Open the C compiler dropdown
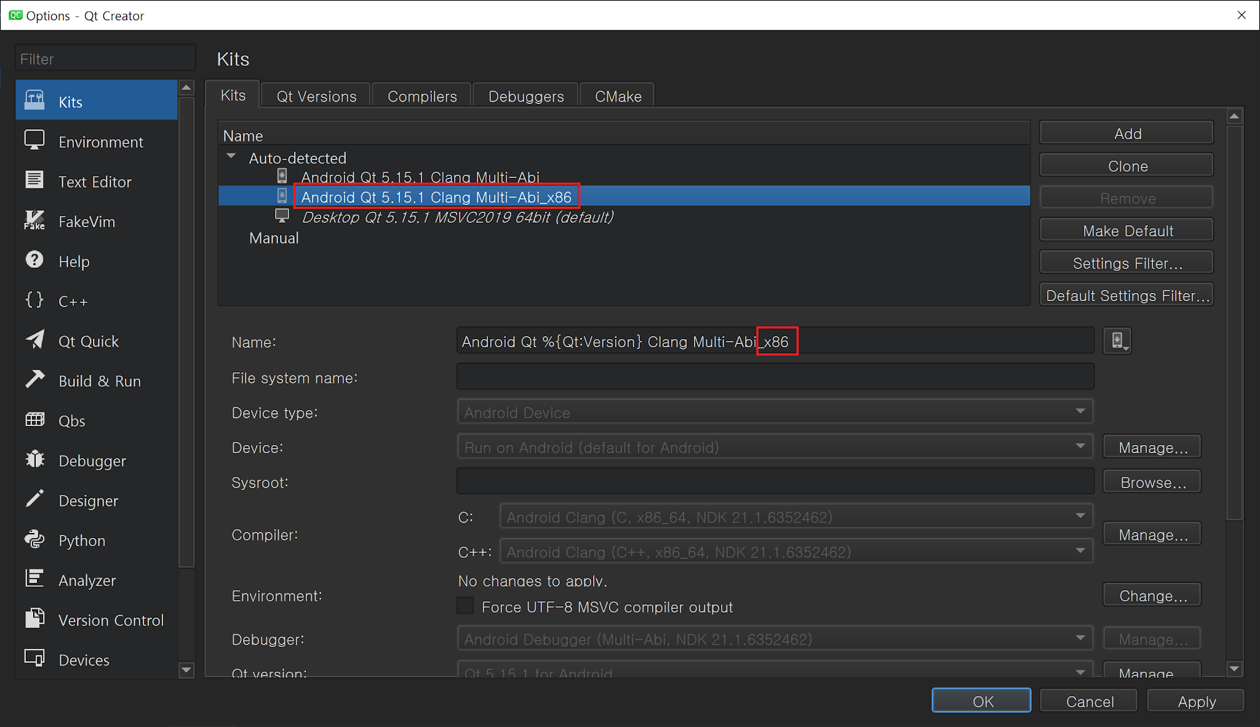The image size is (1260, 727). point(796,517)
